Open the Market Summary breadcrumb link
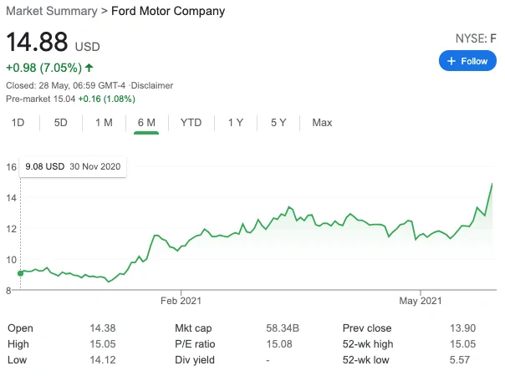The width and height of the screenshot is (505, 376). [x=52, y=11]
